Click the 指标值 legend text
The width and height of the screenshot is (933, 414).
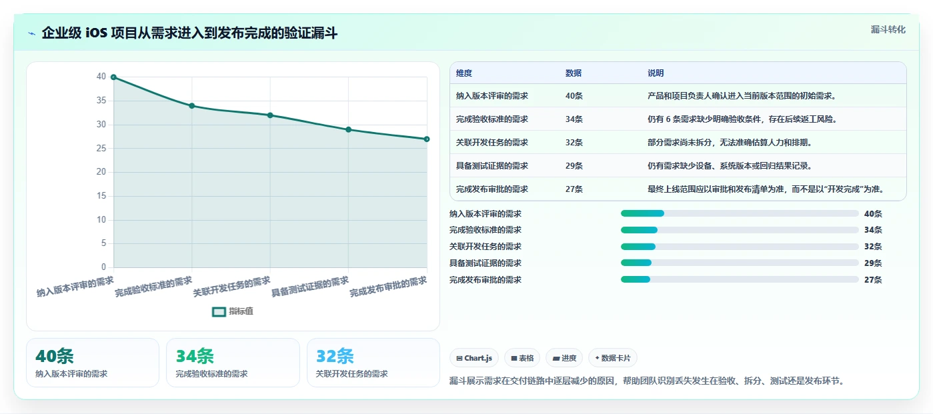(x=241, y=311)
